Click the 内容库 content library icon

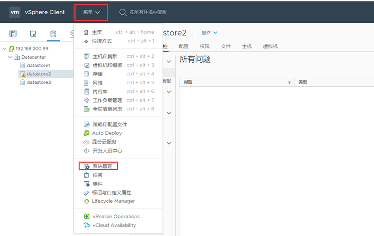[87, 91]
